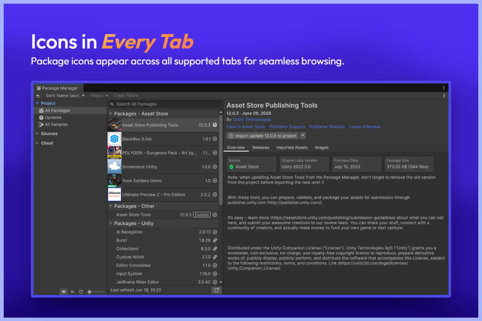Viewport: 482px width, 321px height.
Task: Click the small rectangle icon in sidebar footer
Action: pos(72,292)
